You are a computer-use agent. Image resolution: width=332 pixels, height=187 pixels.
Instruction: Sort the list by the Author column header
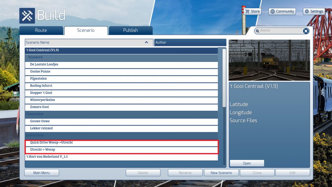tap(190, 43)
